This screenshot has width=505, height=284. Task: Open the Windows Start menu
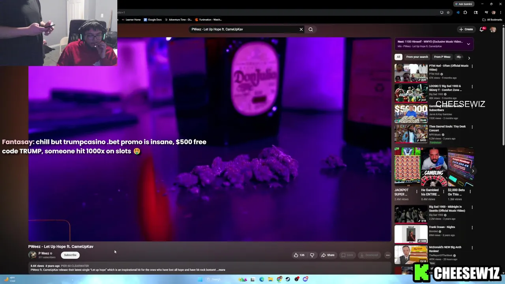(200, 279)
